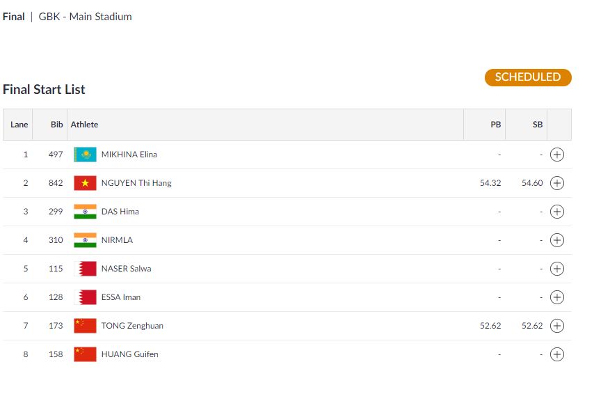The height and width of the screenshot is (417, 610).
Task: Click India flag beside DAS Hima
Action: click(x=85, y=212)
